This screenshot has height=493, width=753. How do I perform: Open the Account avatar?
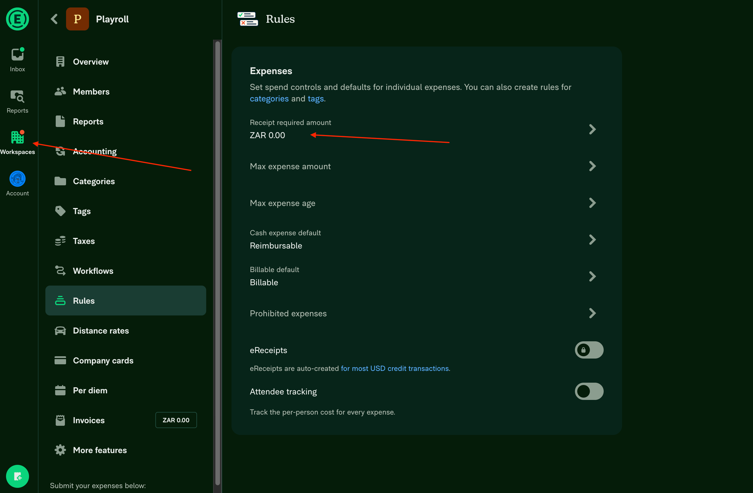pos(18,179)
